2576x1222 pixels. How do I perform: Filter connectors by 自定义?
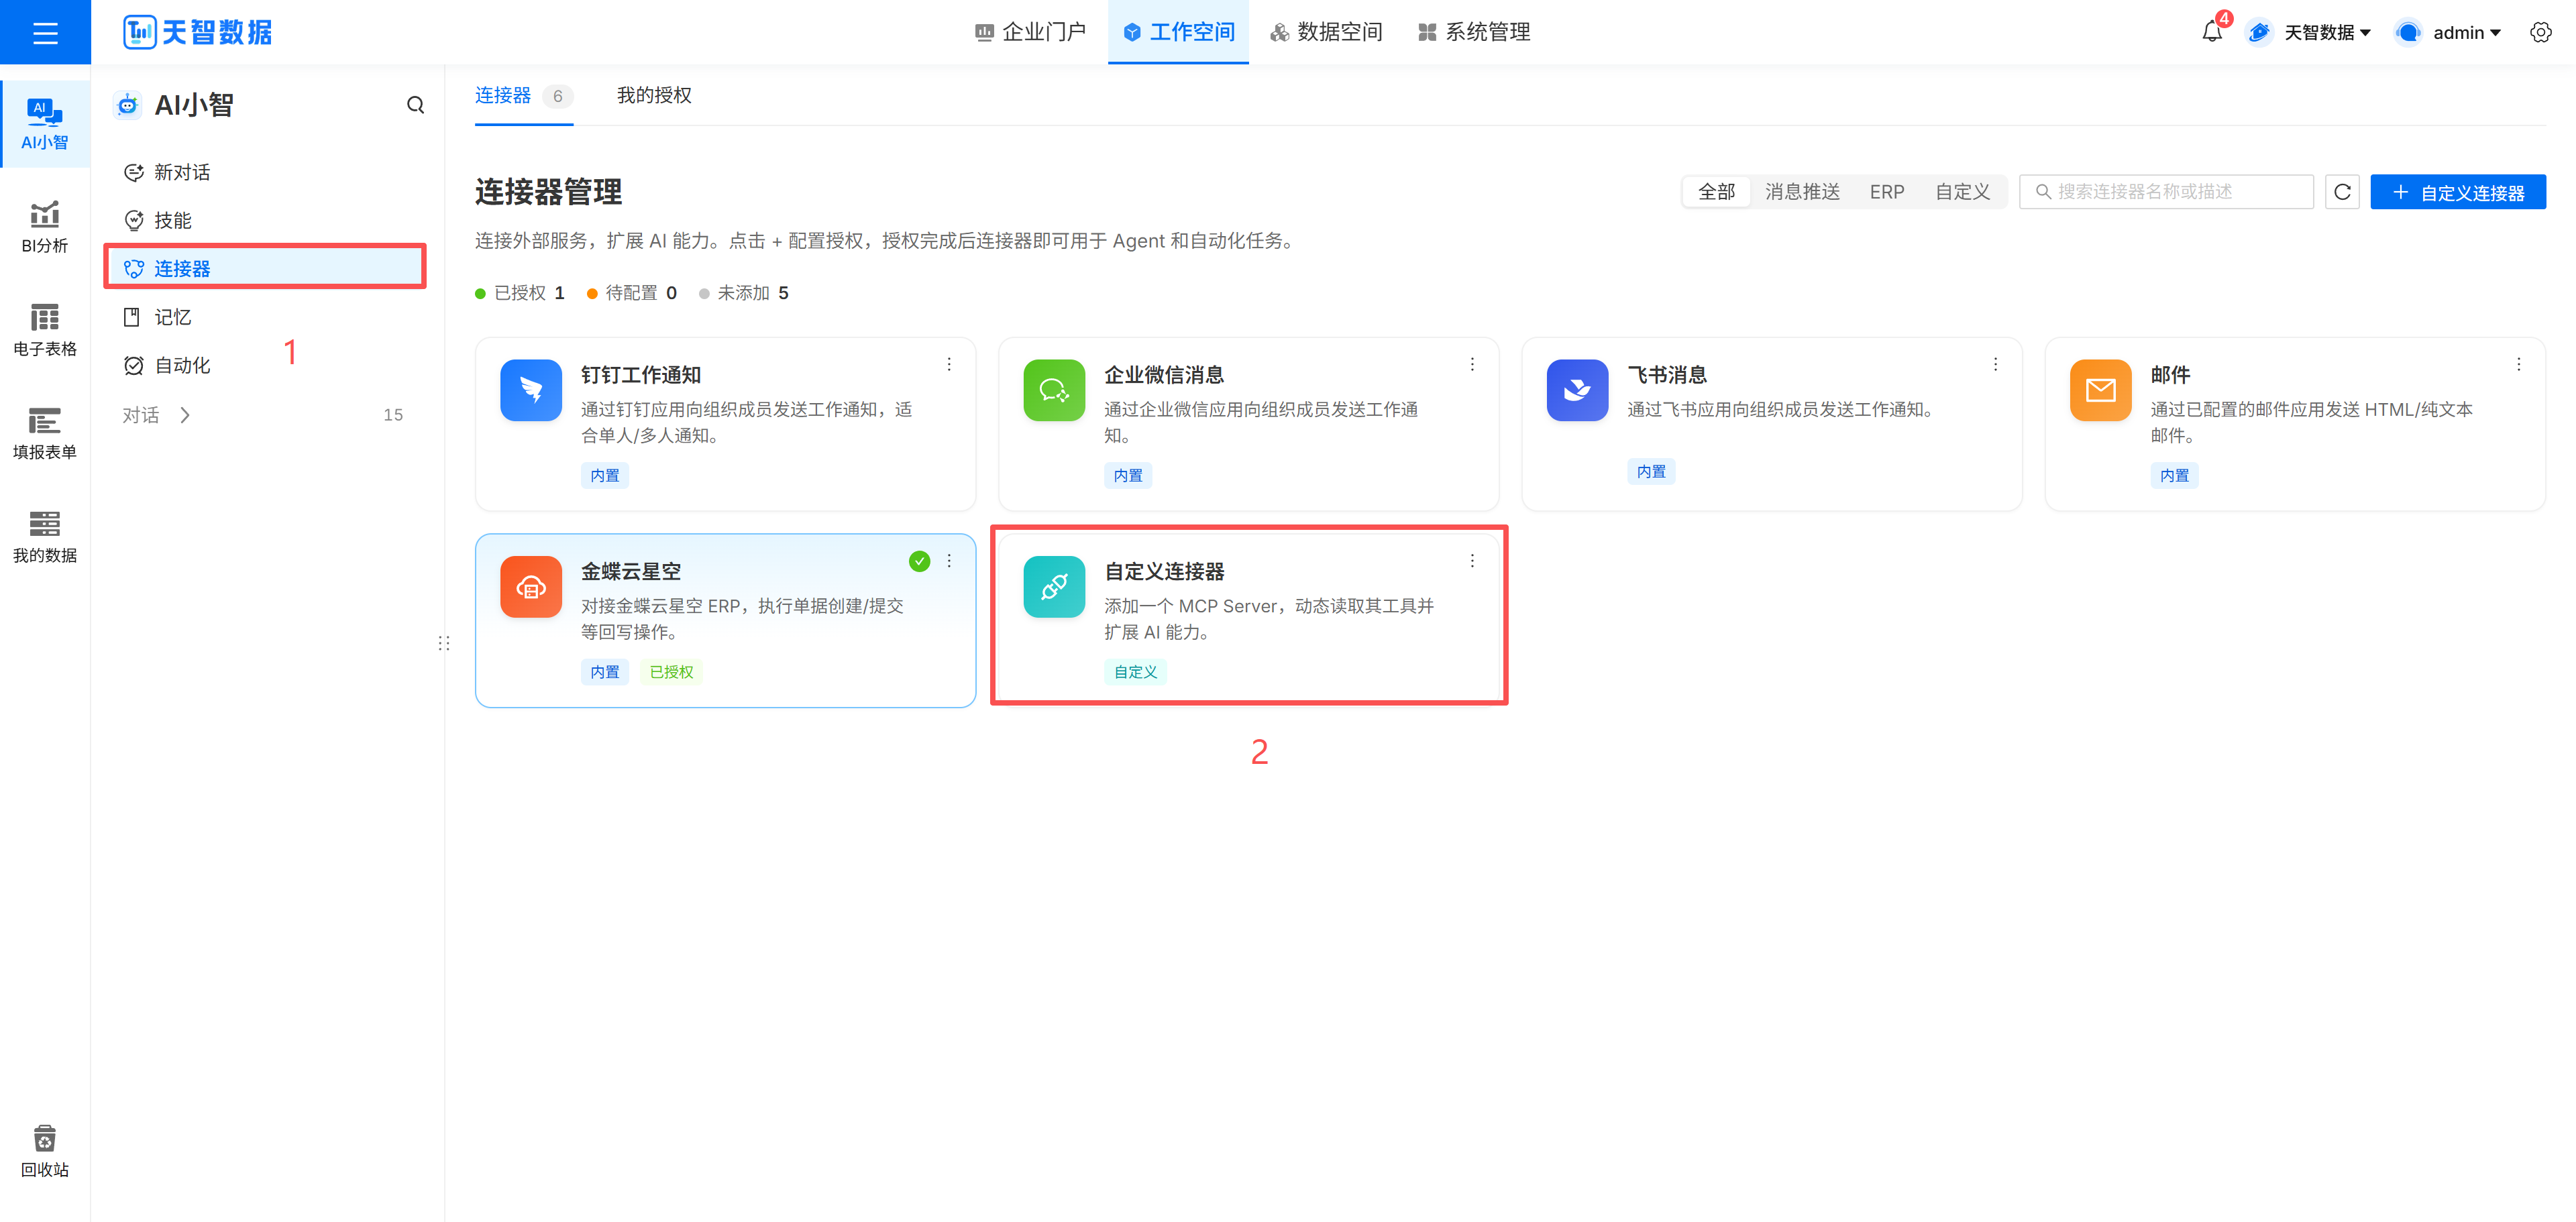(x=1962, y=191)
